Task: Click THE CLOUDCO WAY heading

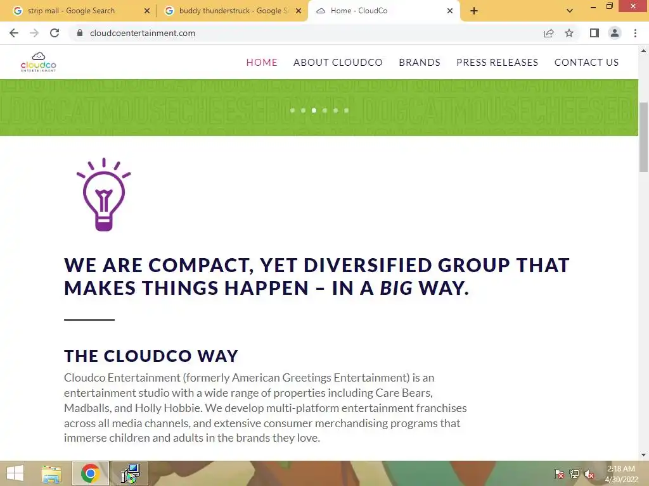Action: coord(151,356)
